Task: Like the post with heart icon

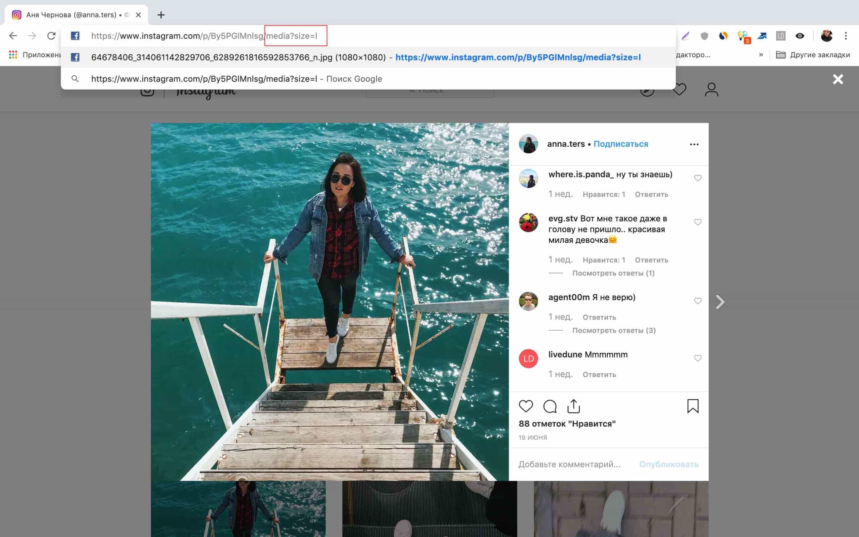Action: (526, 406)
